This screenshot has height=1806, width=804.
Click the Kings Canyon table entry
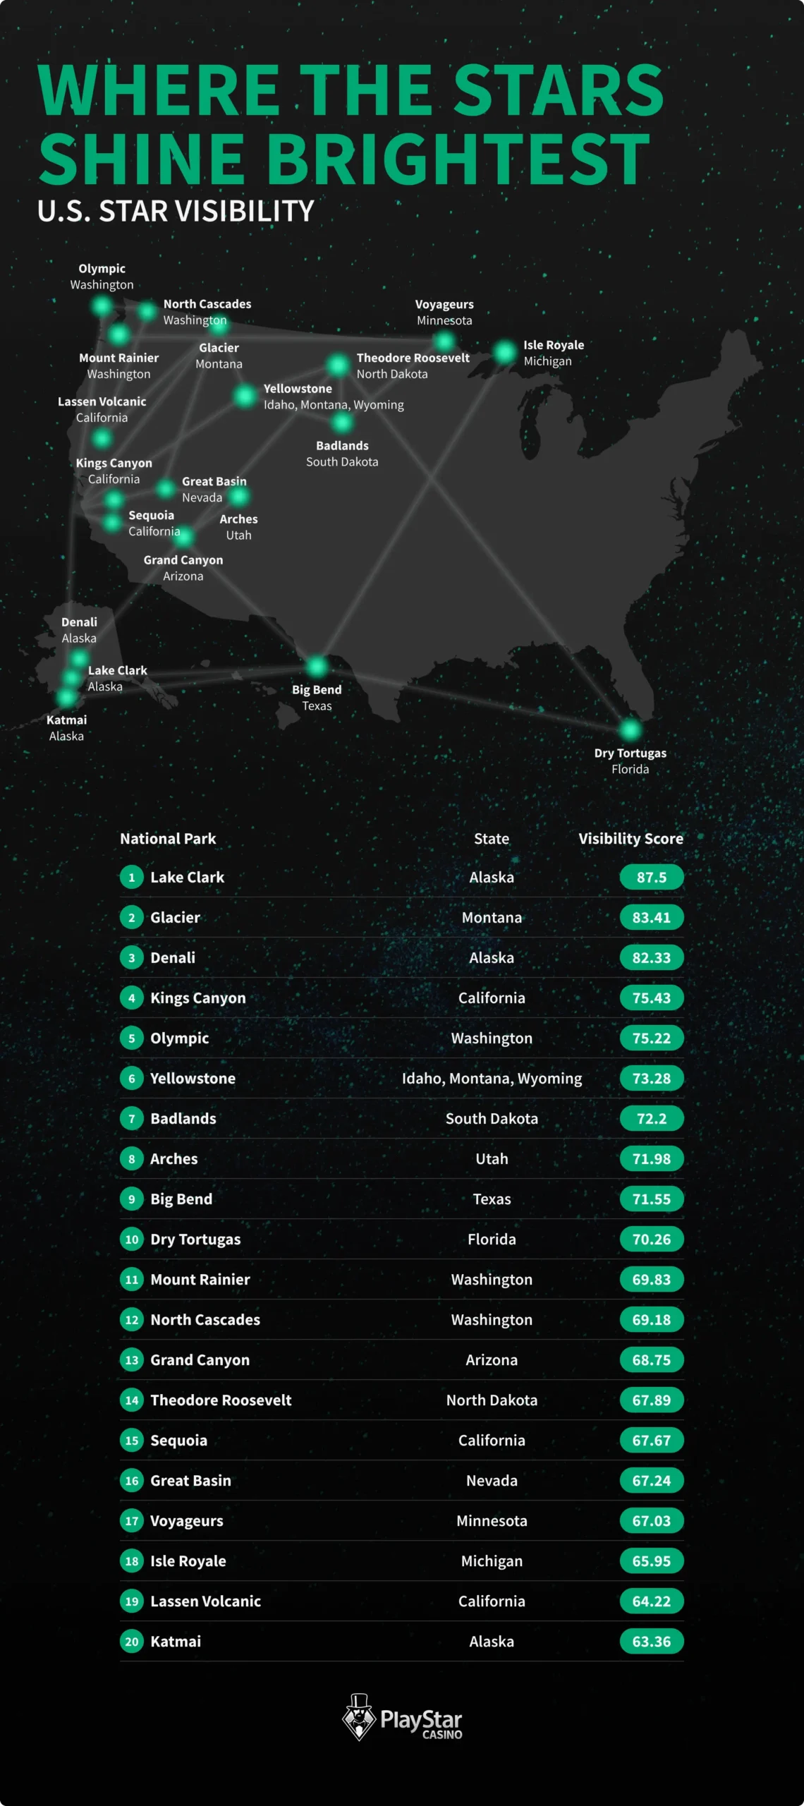pos(198,998)
